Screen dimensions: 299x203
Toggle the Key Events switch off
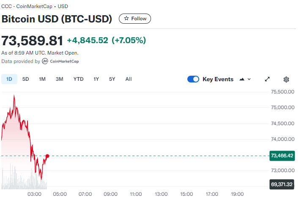[193, 79]
